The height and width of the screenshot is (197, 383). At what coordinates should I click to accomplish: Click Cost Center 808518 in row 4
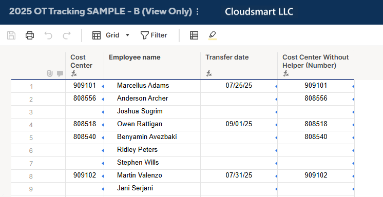(85, 125)
